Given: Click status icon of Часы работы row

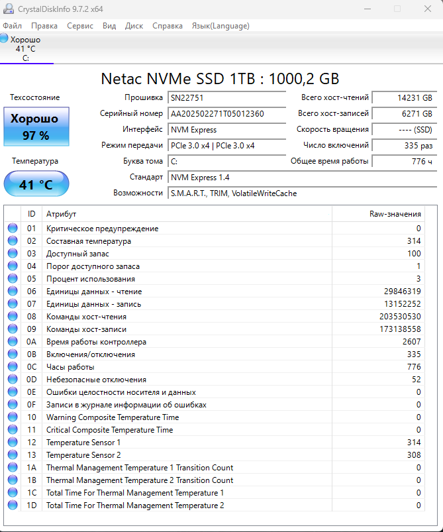Looking at the screenshot, I should pos(13,366).
